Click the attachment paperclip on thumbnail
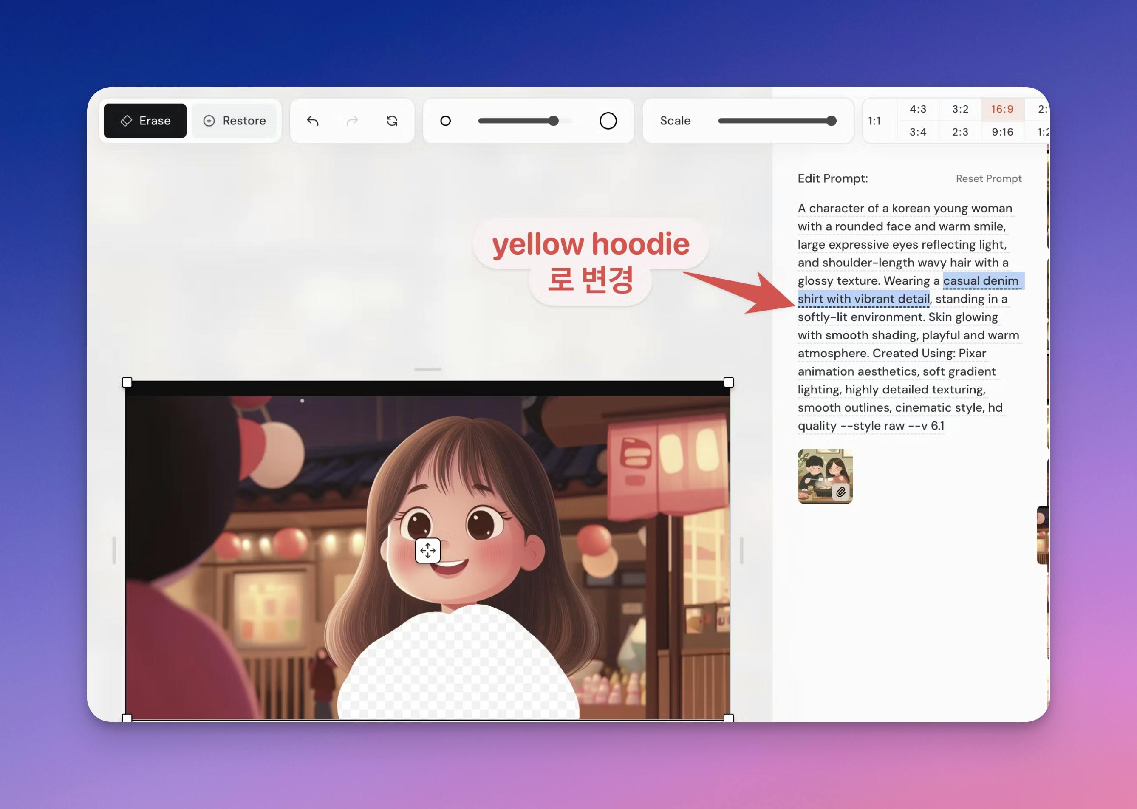 (841, 492)
